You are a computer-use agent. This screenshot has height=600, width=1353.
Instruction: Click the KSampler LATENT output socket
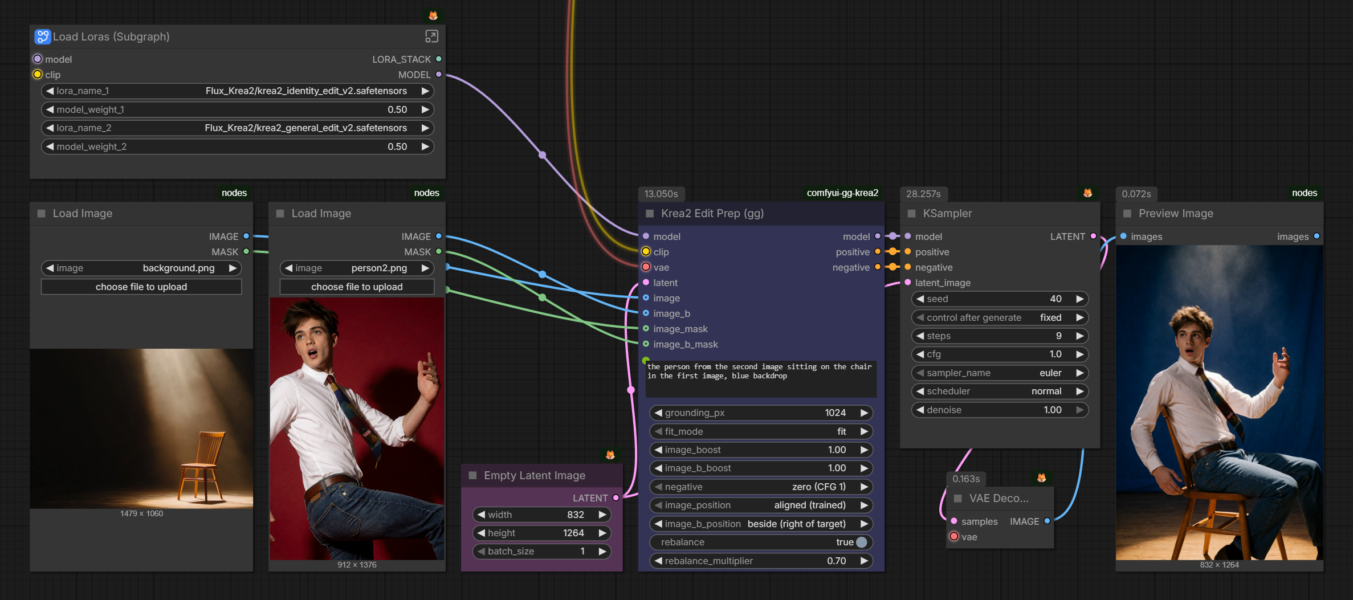[1093, 236]
